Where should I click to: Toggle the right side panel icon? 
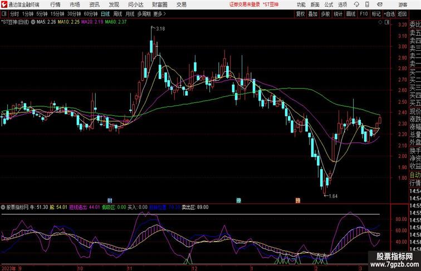(x=387, y=22)
